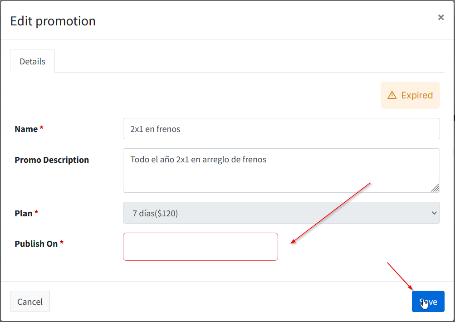The width and height of the screenshot is (455, 322).
Task: Click the empty Publish On date field
Action: click(x=200, y=246)
